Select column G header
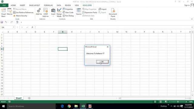 [63, 32]
